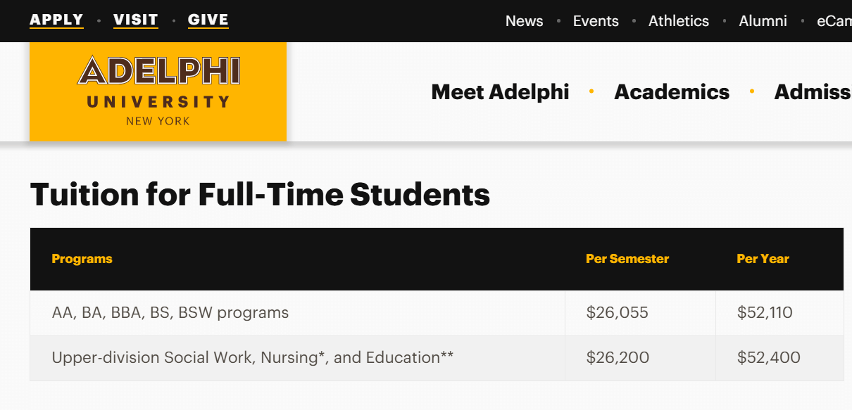Click the VISIT link
This screenshot has height=410, width=852.
135,20
